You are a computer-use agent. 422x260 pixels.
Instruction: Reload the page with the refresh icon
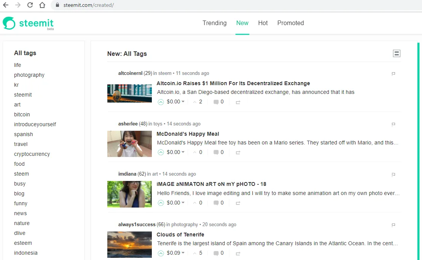pyautogui.click(x=30, y=5)
